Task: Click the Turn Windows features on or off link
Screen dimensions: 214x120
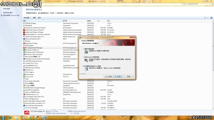Action: [x=11, y=15]
